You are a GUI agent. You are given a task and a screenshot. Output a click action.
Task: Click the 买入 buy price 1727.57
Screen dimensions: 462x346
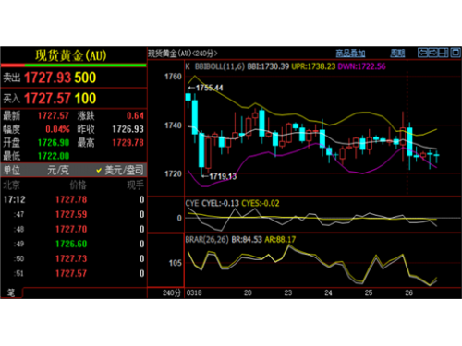tap(47, 99)
